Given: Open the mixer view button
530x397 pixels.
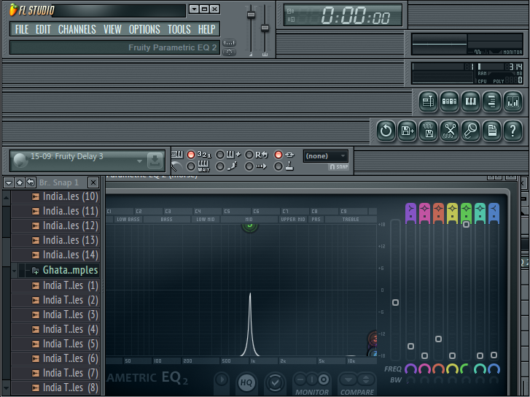Looking at the screenshot, I should [x=513, y=101].
